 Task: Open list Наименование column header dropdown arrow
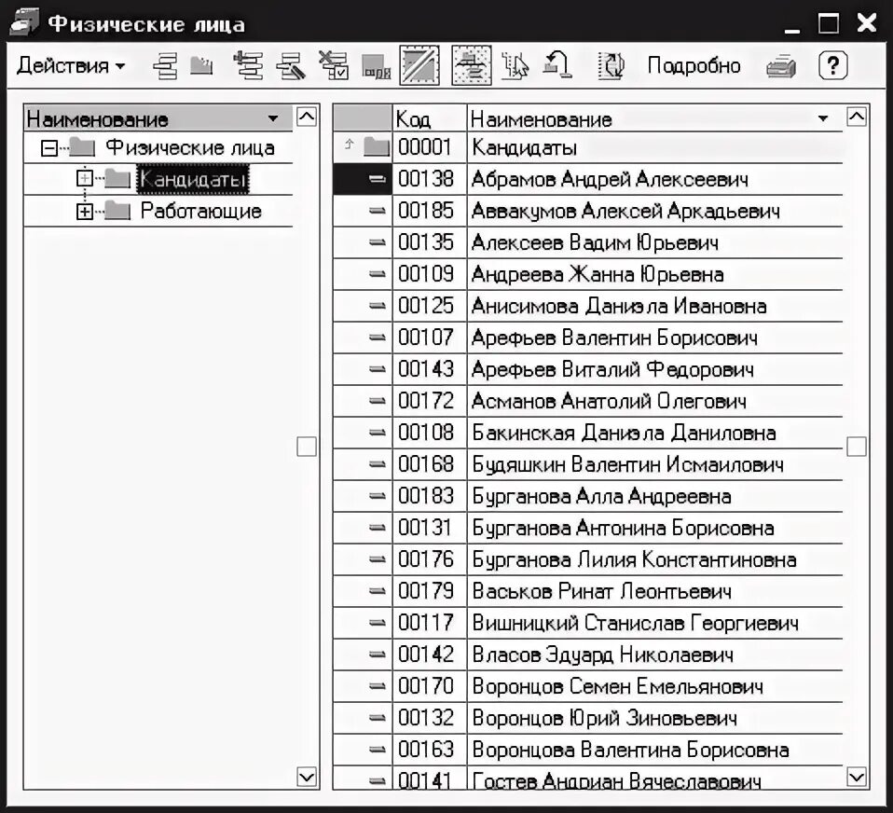823,118
